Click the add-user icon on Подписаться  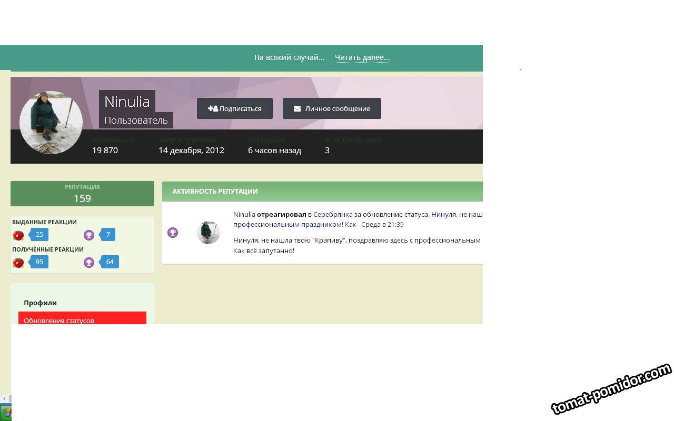click(213, 109)
